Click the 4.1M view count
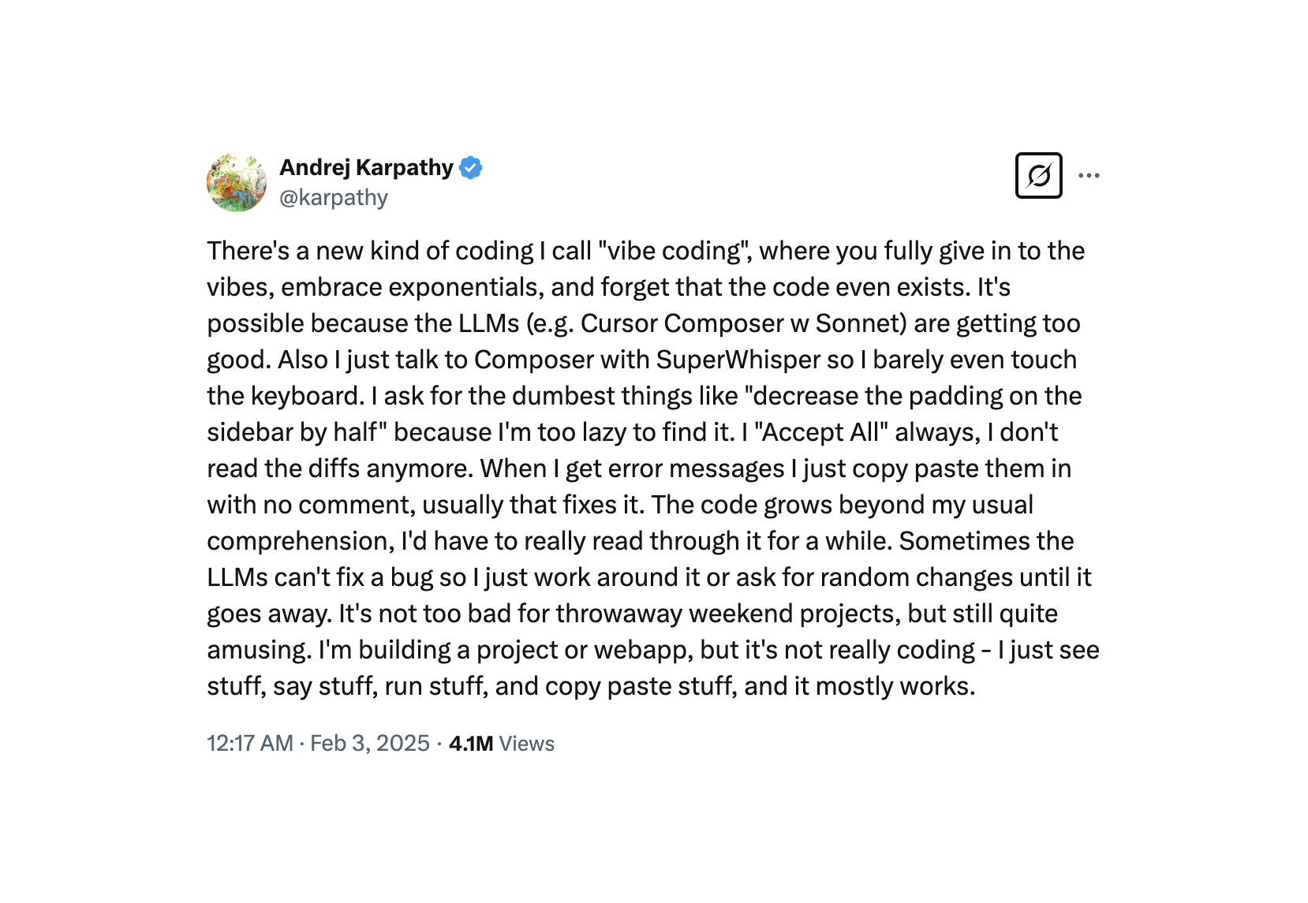Viewport: 1308px width, 903px height. click(471, 744)
